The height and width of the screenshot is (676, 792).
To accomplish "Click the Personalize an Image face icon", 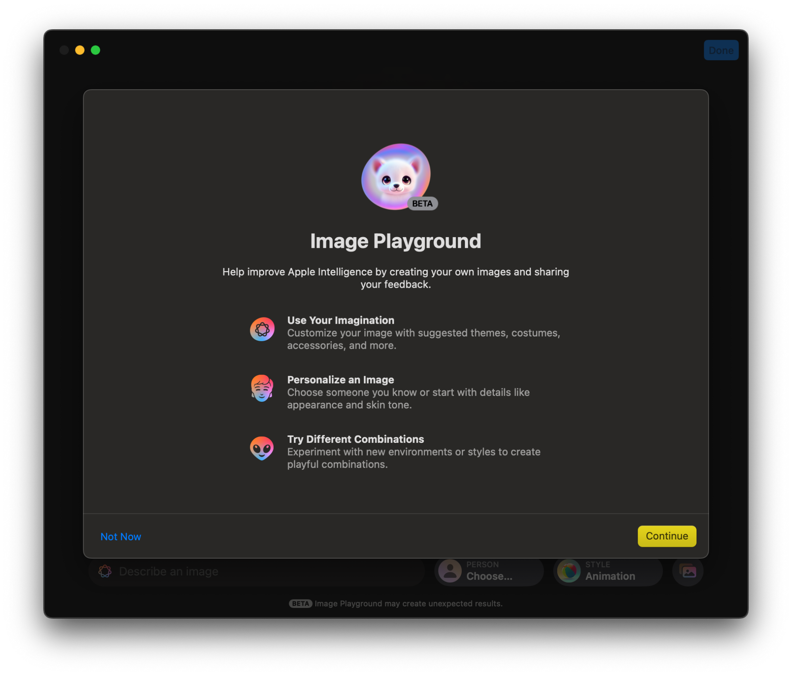I will pyautogui.click(x=262, y=388).
